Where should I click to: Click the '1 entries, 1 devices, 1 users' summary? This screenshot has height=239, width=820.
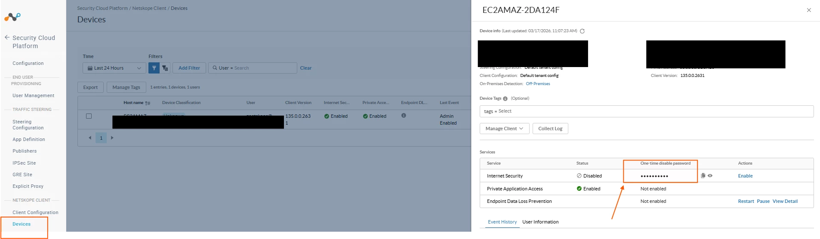pyautogui.click(x=175, y=87)
